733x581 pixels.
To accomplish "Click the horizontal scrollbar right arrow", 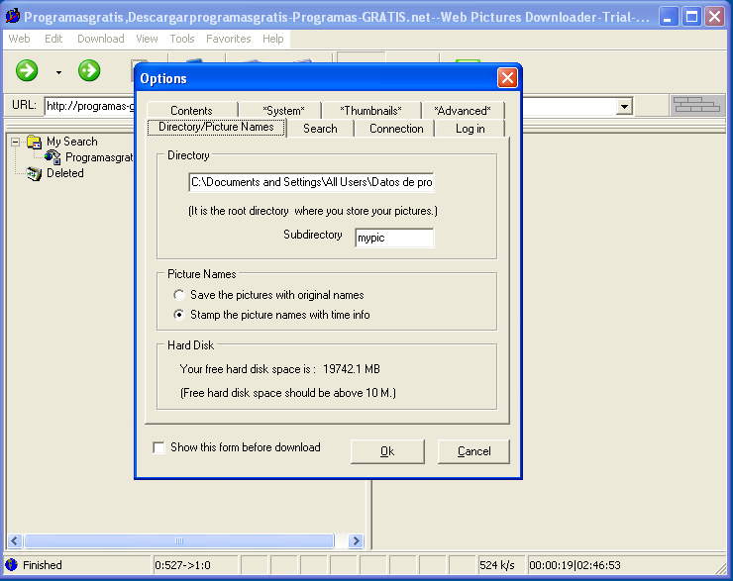I will (356, 540).
